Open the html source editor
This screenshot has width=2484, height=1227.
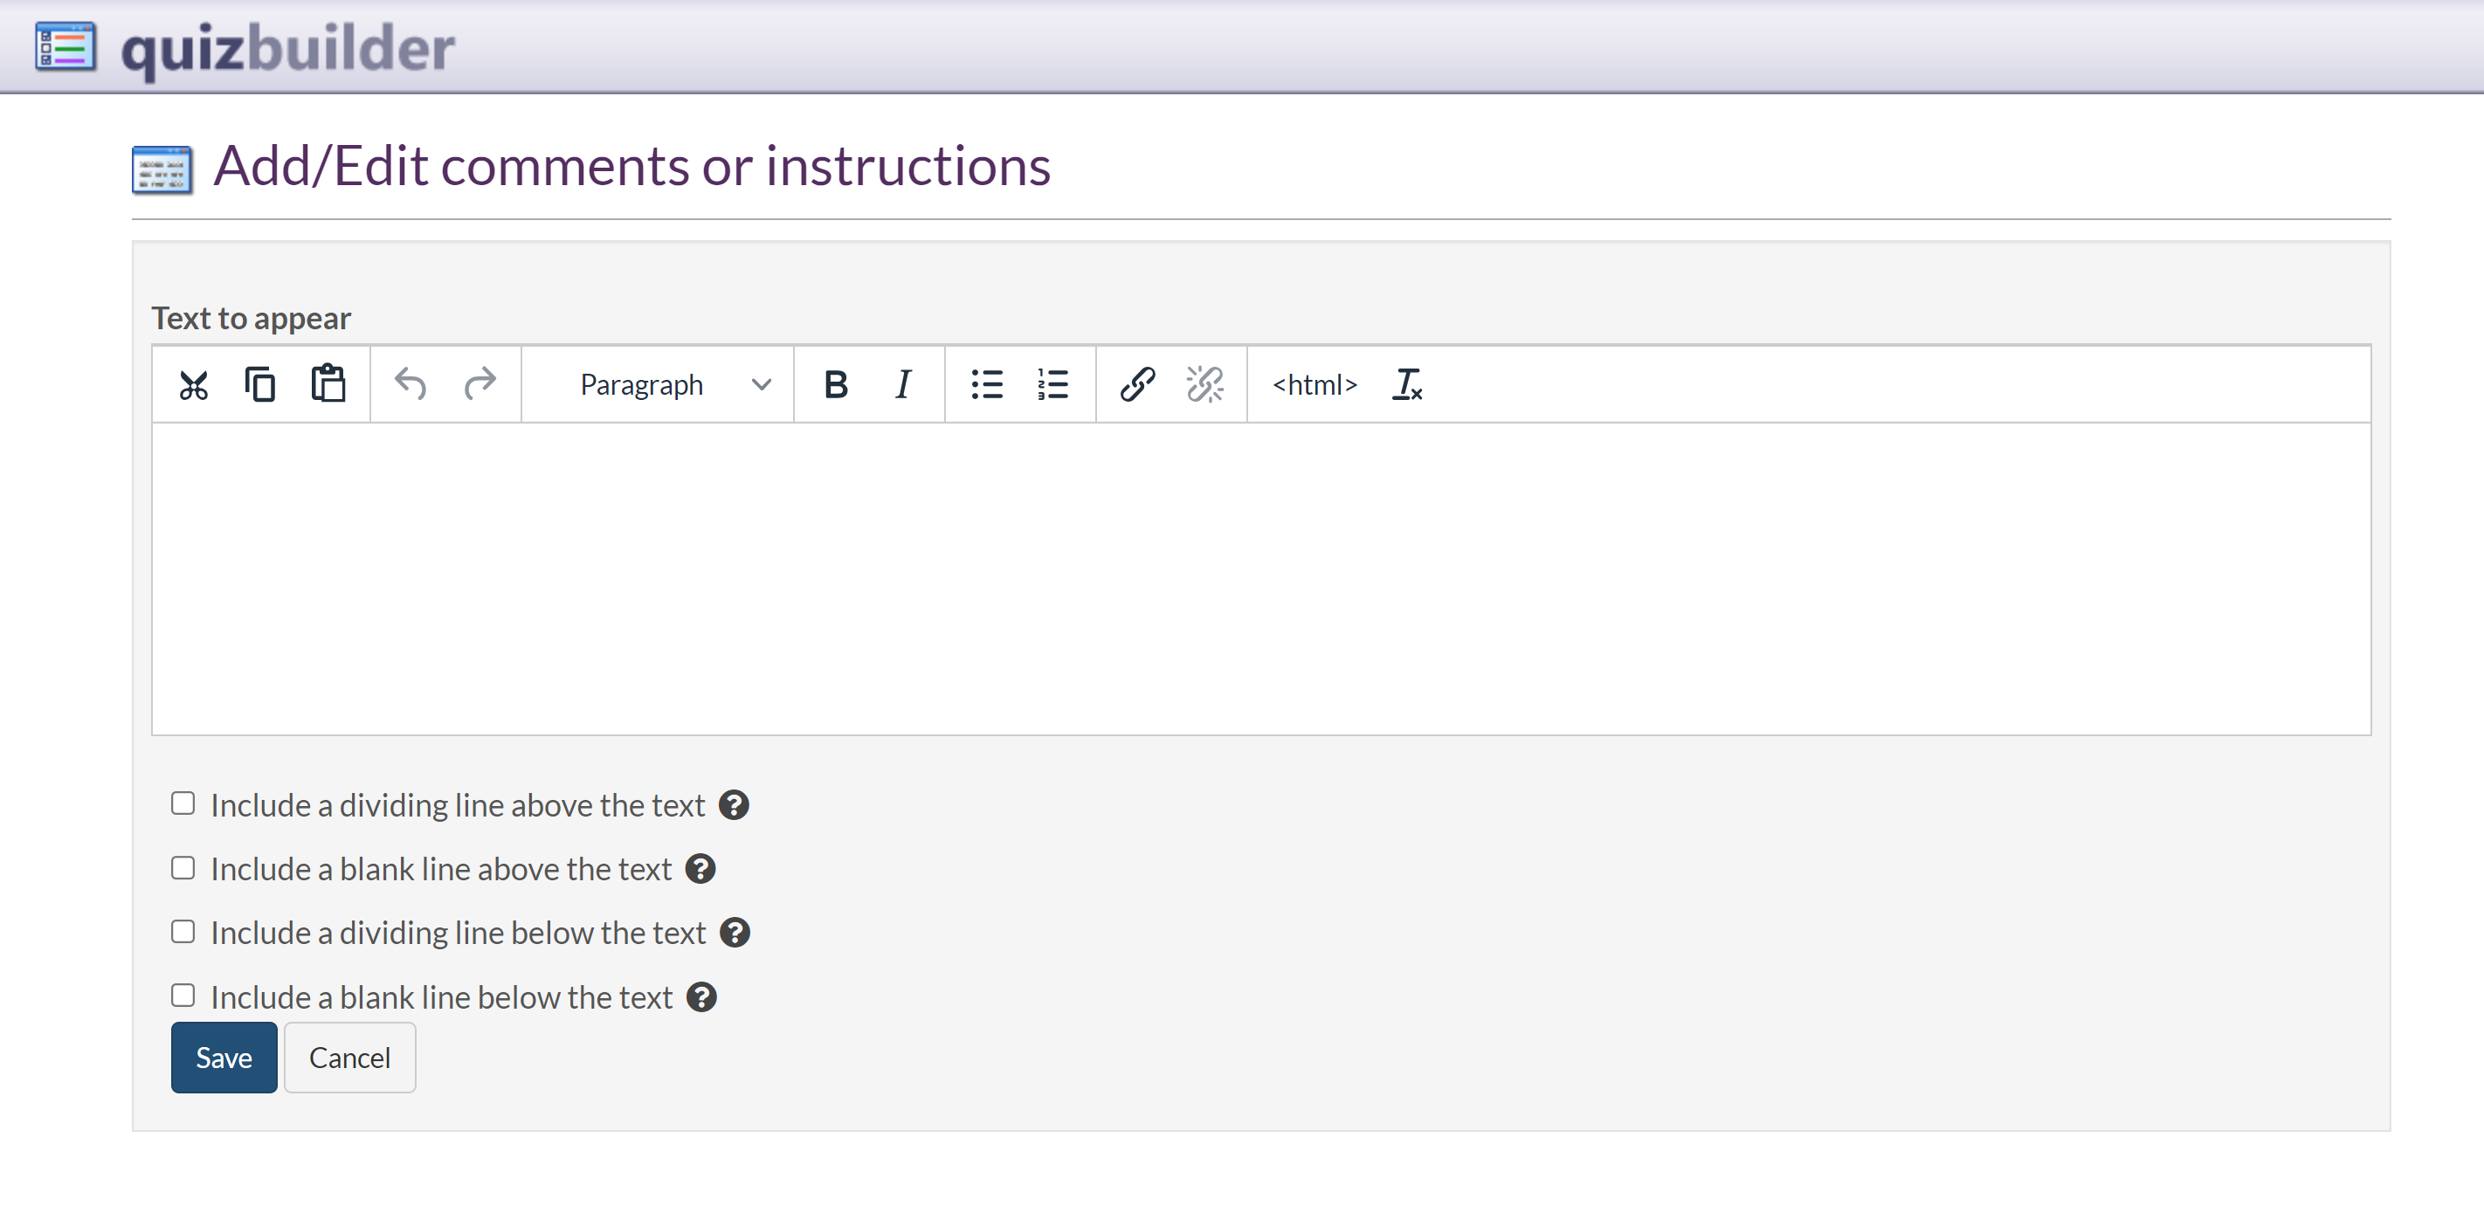pyautogui.click(x=1314, y=384)
